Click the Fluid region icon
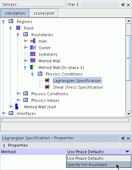The width and height of the screenshot is (132, 170). pos(18,28)
